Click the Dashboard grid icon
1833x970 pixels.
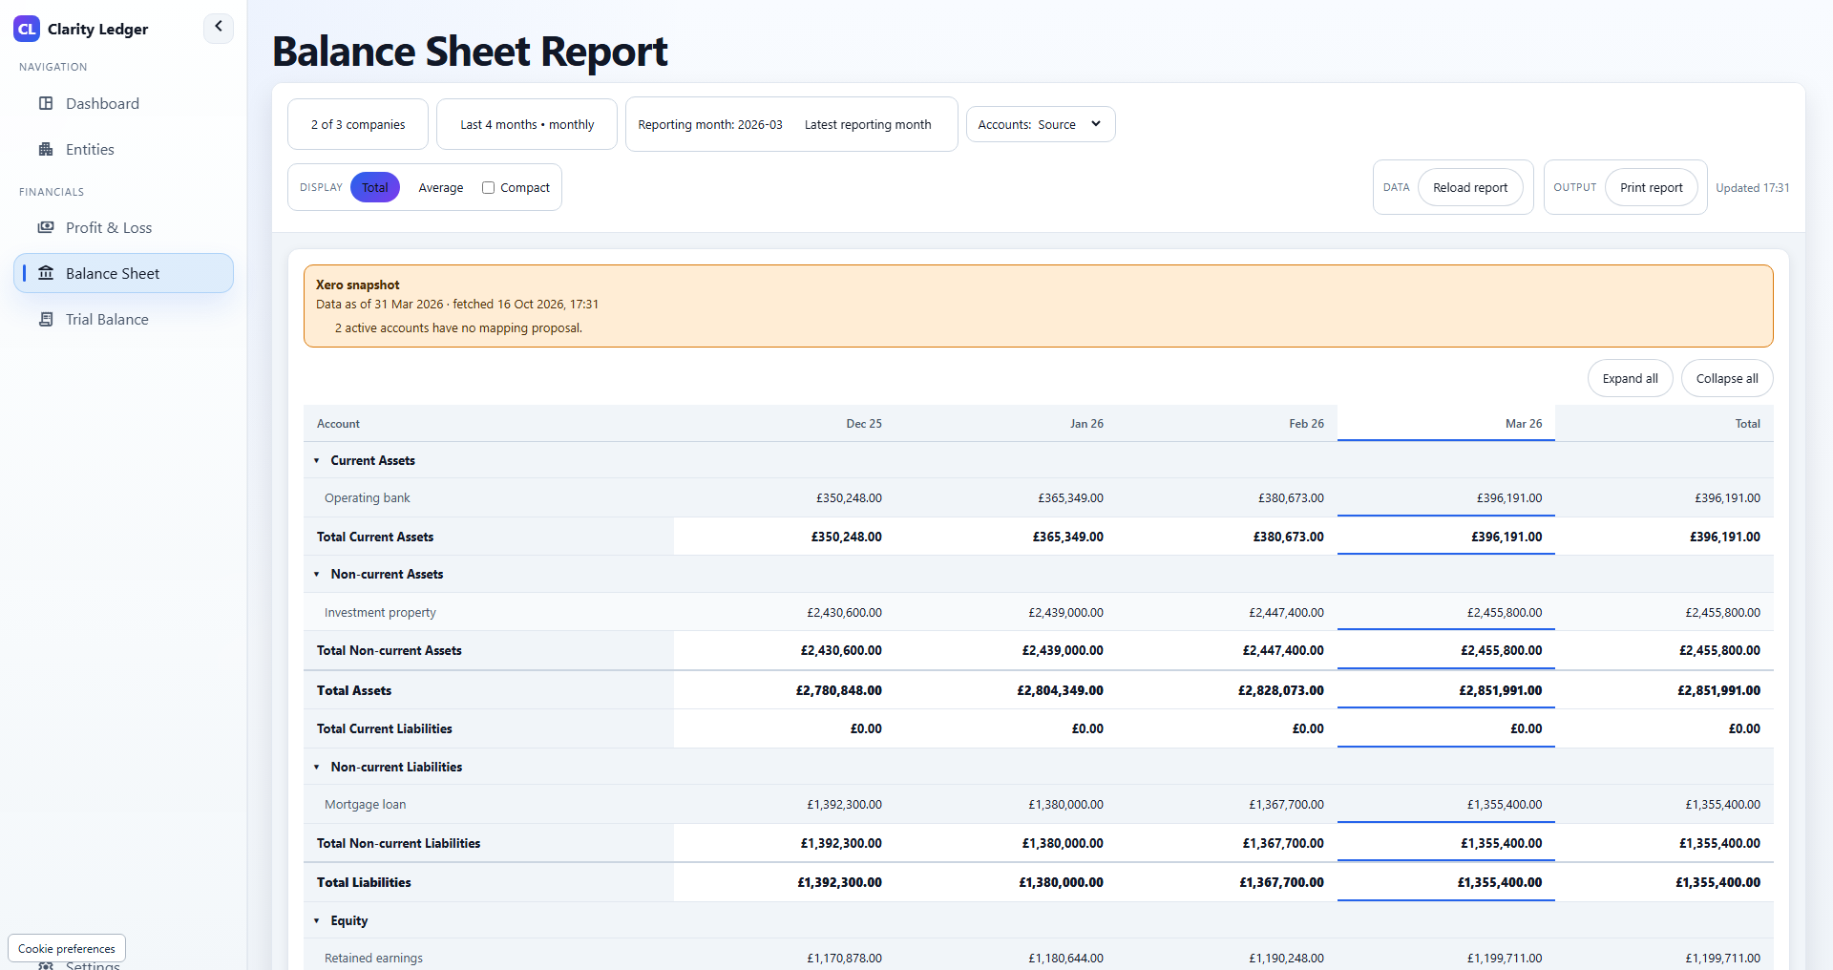pos(46,103)
